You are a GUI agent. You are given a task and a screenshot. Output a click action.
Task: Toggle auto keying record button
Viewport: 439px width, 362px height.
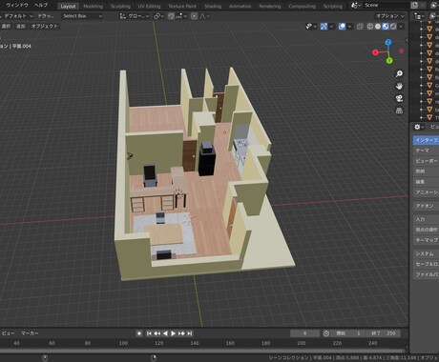139,333
